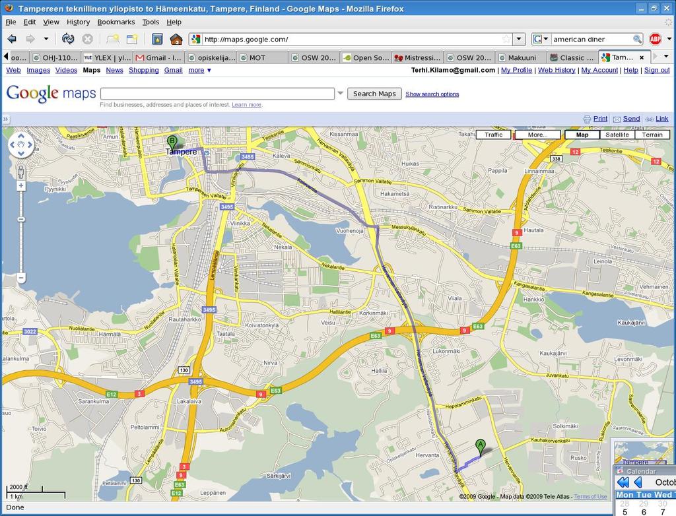The height and width of the screenshot is (516, 676).
Task: Click the Print link
Action: coord(600,119)
